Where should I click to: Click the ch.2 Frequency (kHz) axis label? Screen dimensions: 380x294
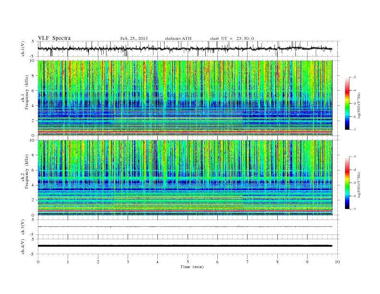(24, 171)
